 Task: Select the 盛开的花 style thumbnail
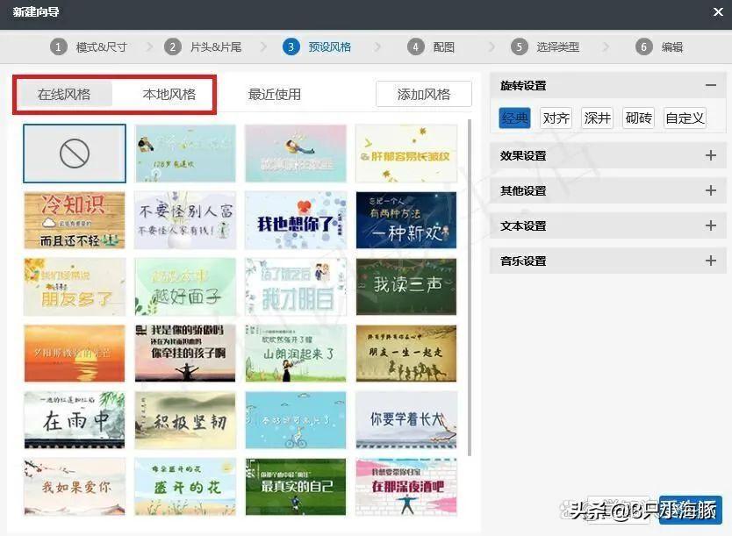click(x=185, y=487)
